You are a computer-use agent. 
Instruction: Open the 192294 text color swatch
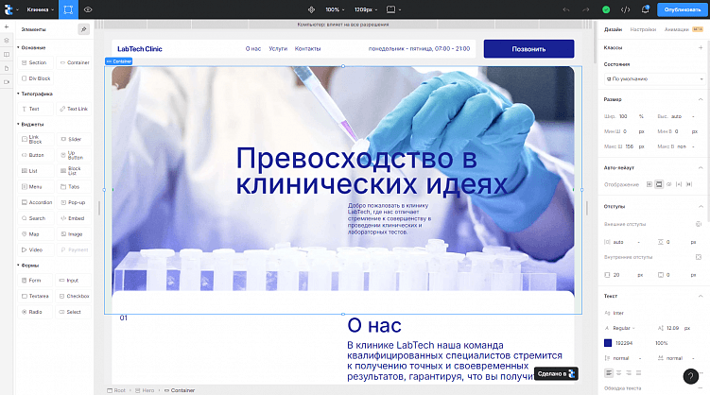(608, 343)
